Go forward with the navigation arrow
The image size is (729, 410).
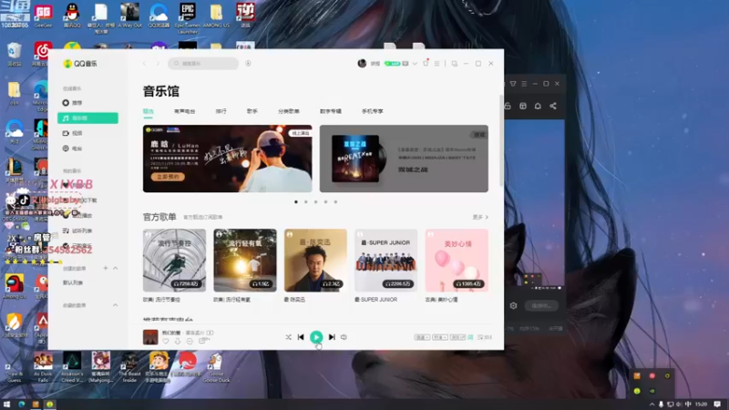coord(158,63)
